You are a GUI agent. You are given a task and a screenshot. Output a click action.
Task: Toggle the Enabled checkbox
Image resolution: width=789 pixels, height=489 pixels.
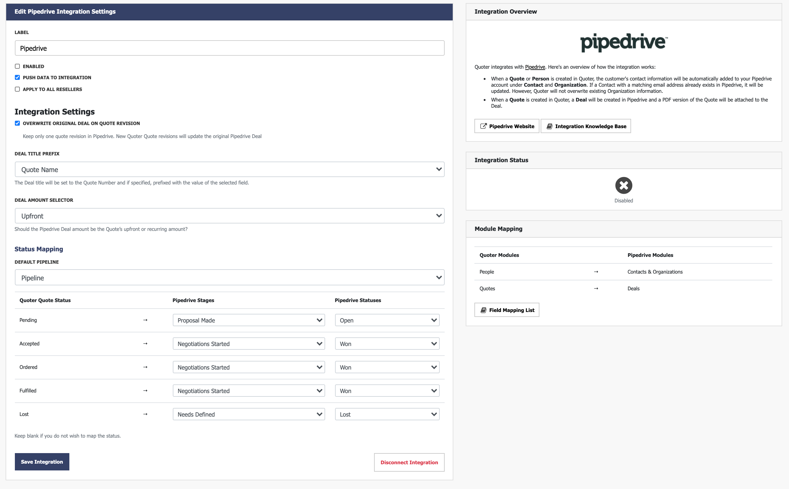pyautogui.click(x=17, y=66)
